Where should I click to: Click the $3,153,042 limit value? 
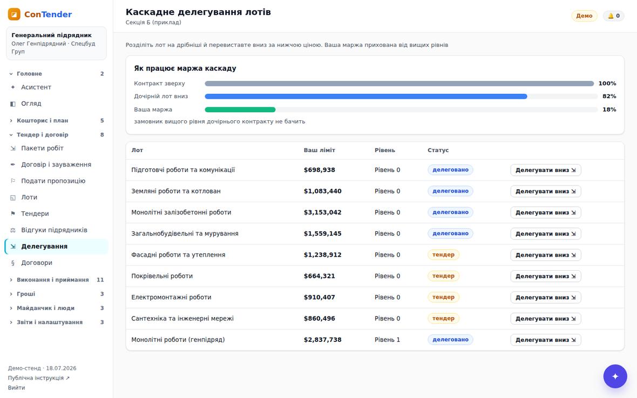point(323,212)
